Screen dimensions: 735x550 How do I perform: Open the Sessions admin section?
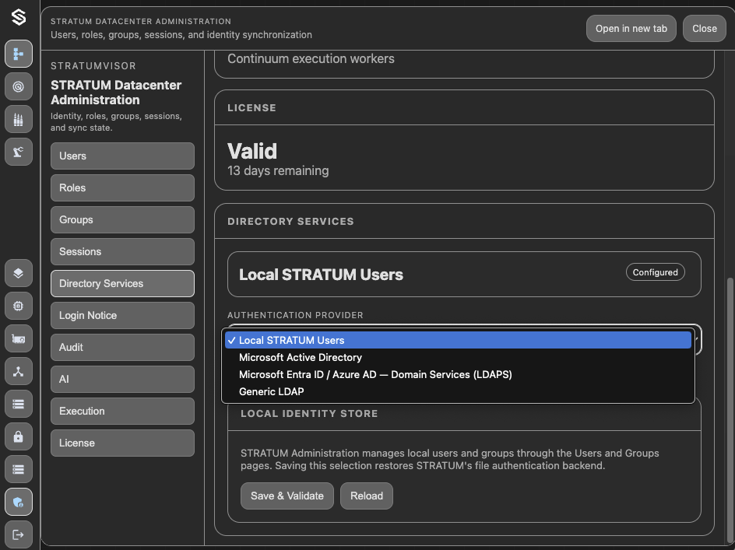[x=122, y=251]
